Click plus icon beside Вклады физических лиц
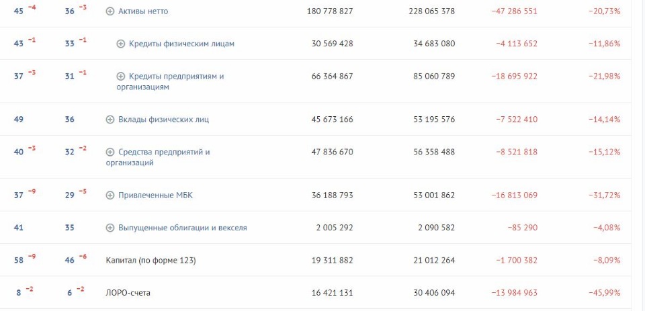645x311 pixels. tap(110, 120)
